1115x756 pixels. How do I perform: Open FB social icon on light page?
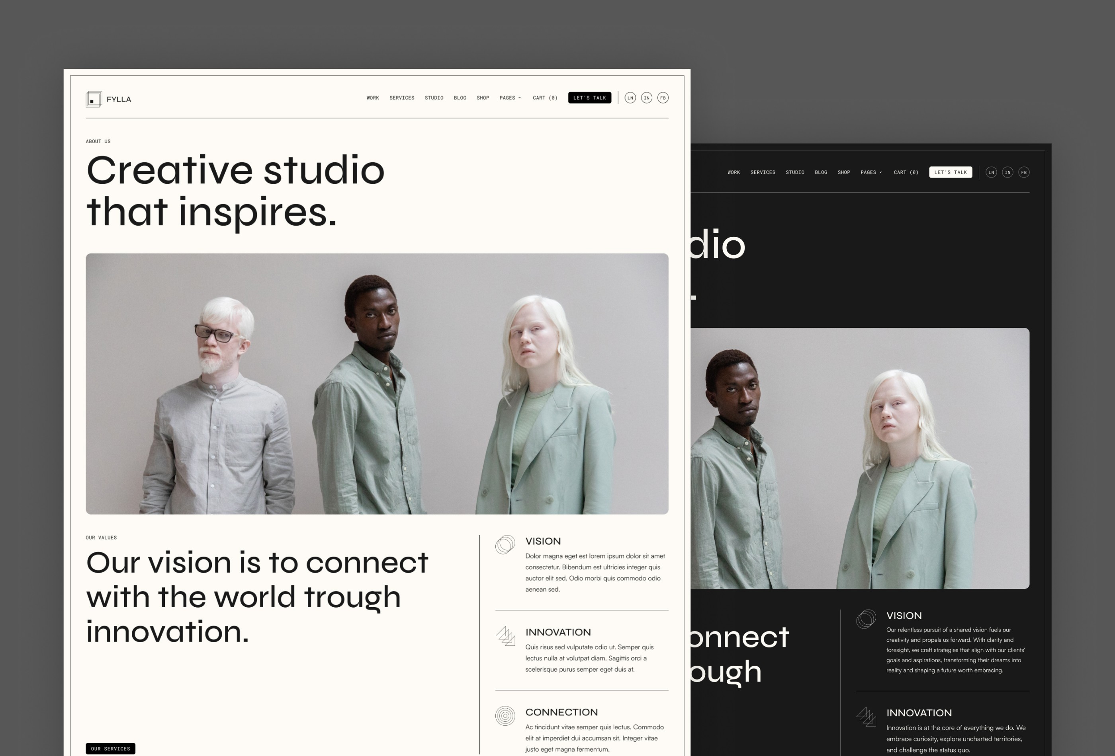[663, 98]
